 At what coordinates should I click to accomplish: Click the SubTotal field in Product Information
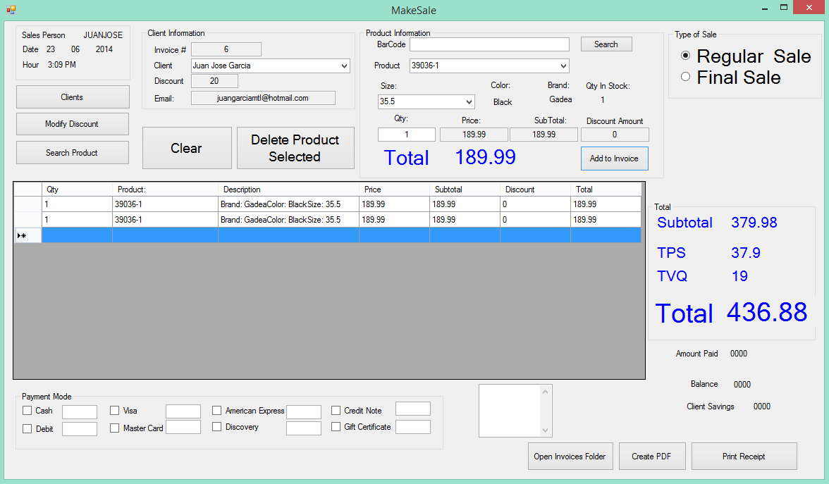click(544, 135)
